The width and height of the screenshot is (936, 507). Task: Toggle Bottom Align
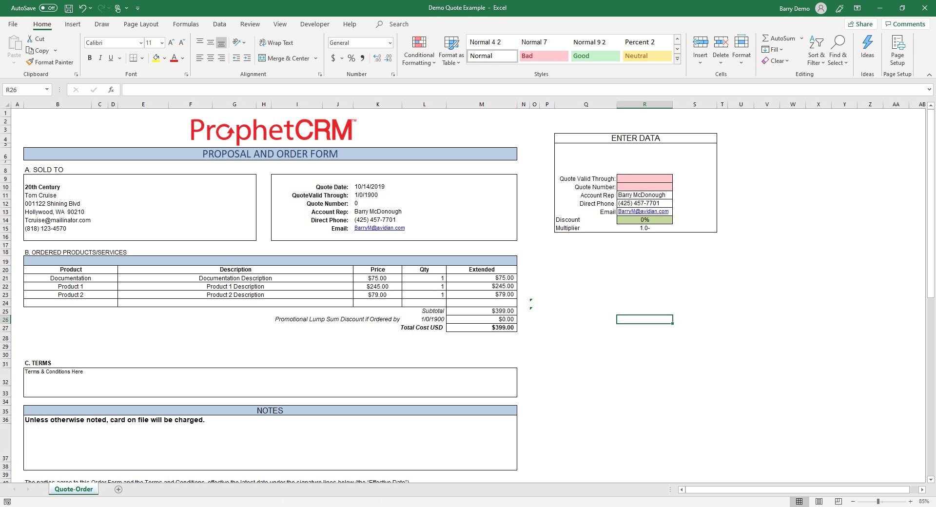coord(221,42)
